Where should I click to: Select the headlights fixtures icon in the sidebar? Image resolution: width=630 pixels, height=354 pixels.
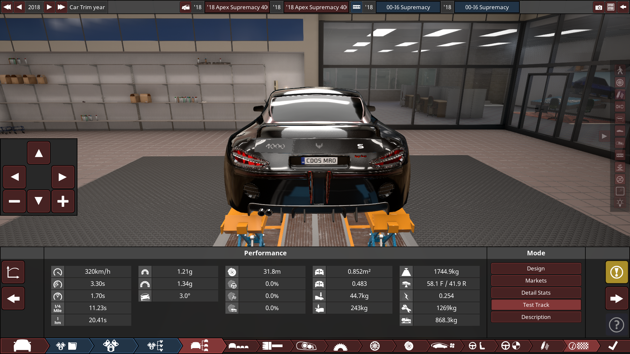point(620,143)
